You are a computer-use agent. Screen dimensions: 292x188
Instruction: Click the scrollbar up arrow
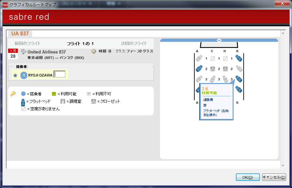(283, 33)
